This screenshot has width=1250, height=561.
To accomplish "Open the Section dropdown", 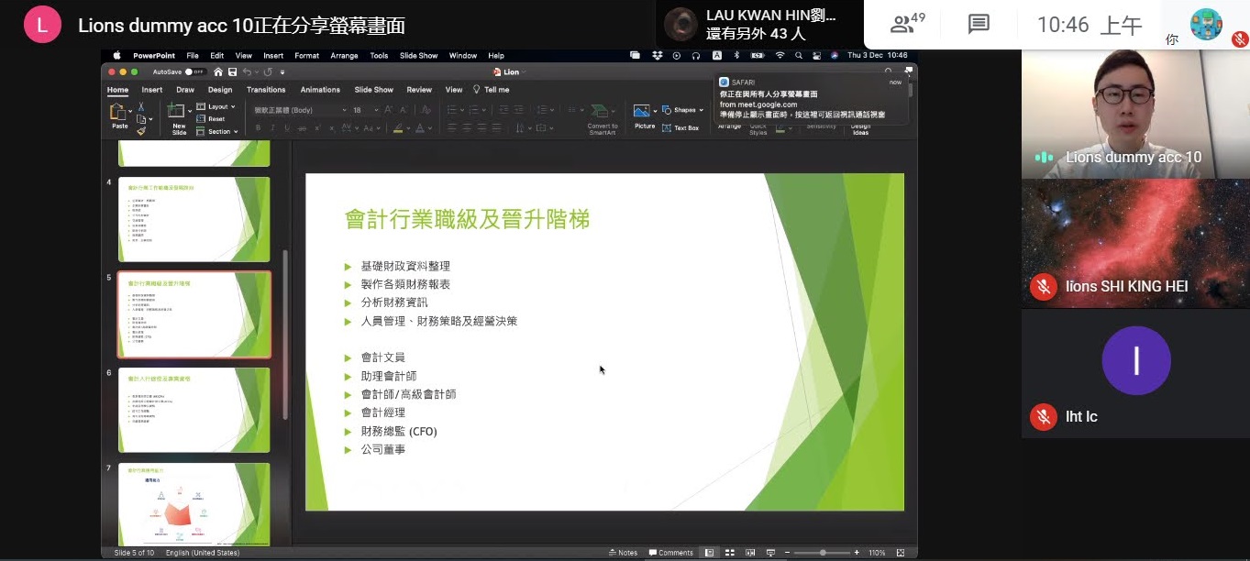I will 220,132.
